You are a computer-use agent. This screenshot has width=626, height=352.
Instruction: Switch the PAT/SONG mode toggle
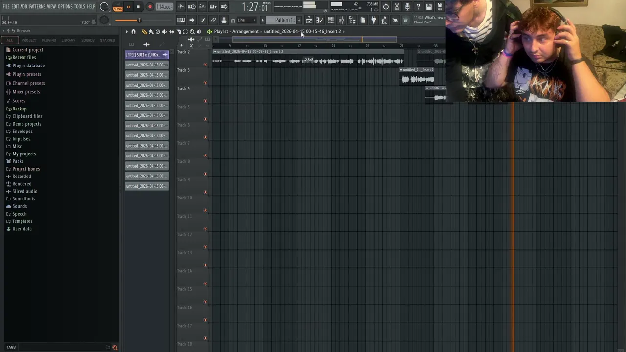click(118, 7)
